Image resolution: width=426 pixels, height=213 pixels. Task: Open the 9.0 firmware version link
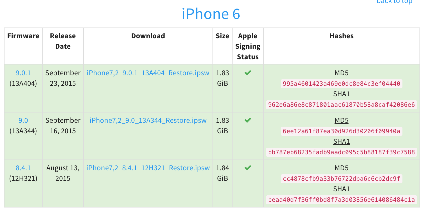(23, 120)
